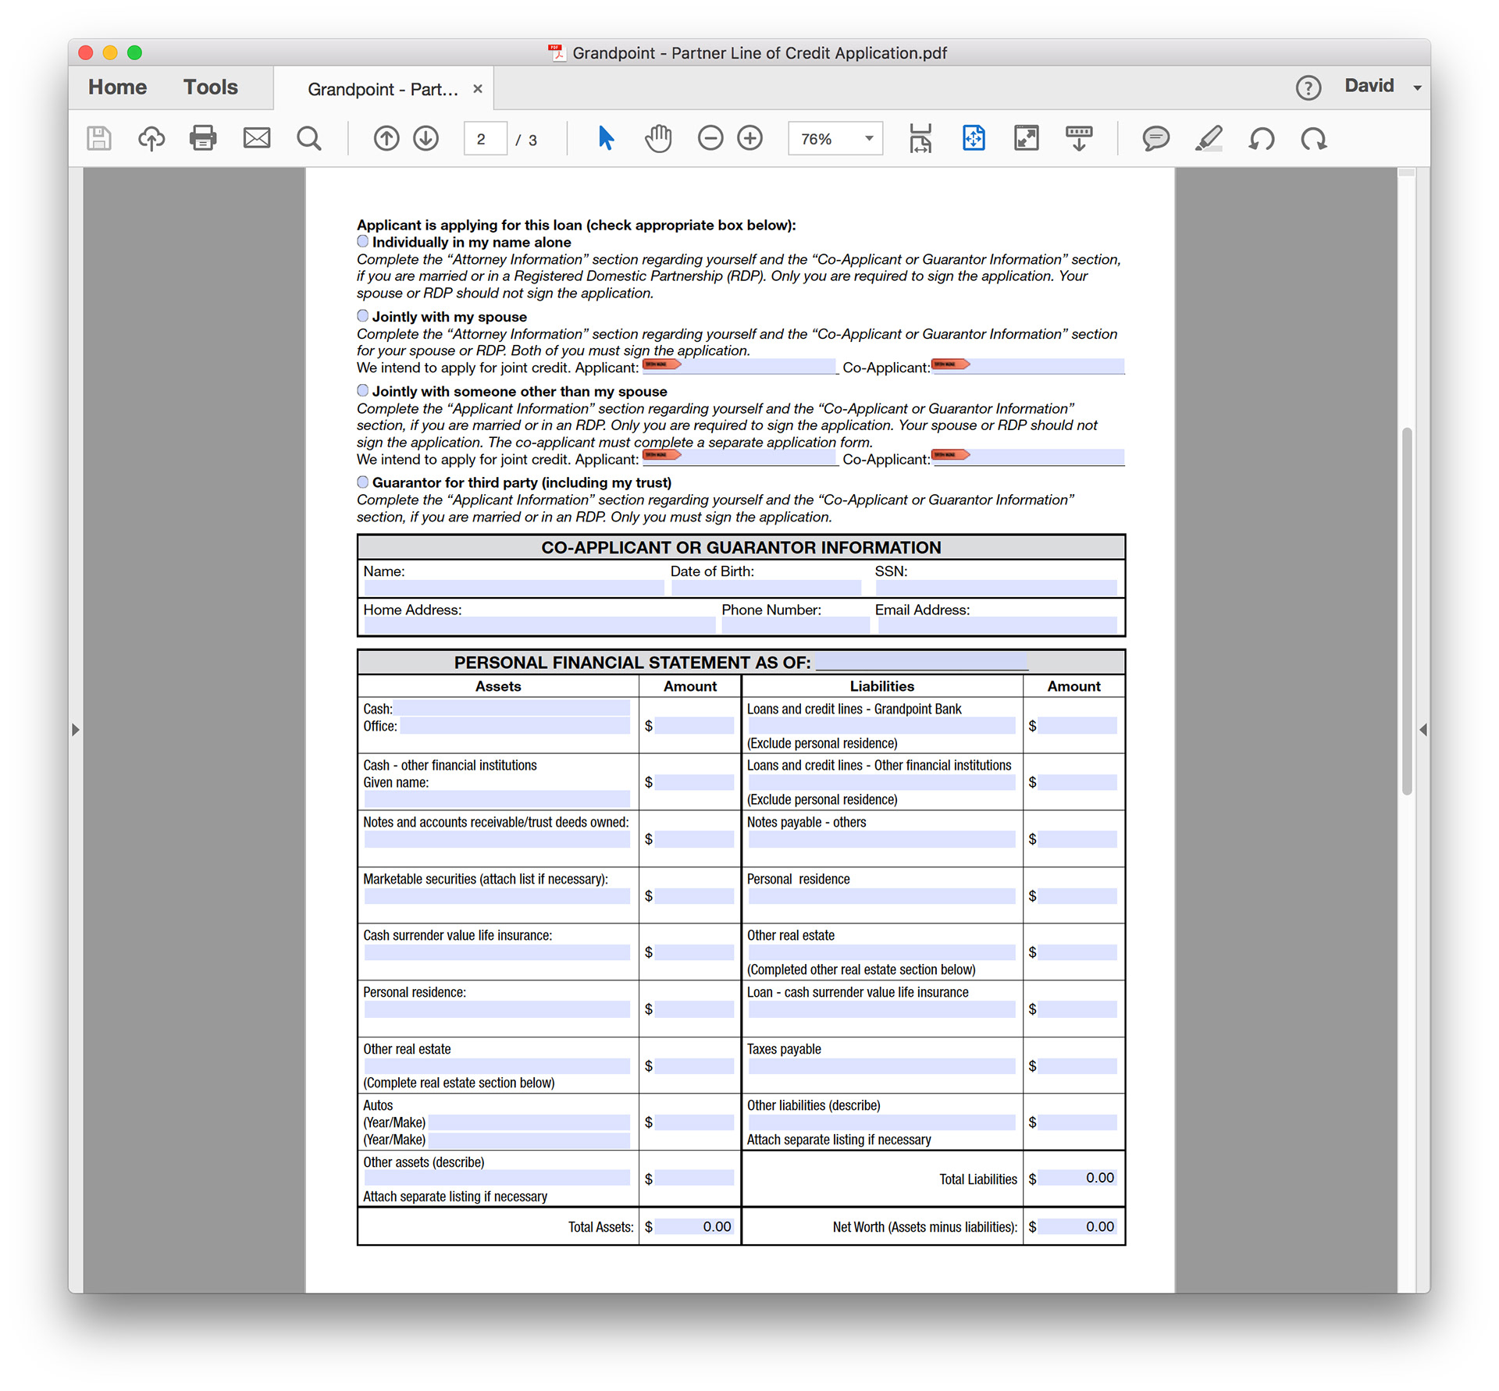Select 'Jointly with someone other than my spouse'

click(363, 390)
